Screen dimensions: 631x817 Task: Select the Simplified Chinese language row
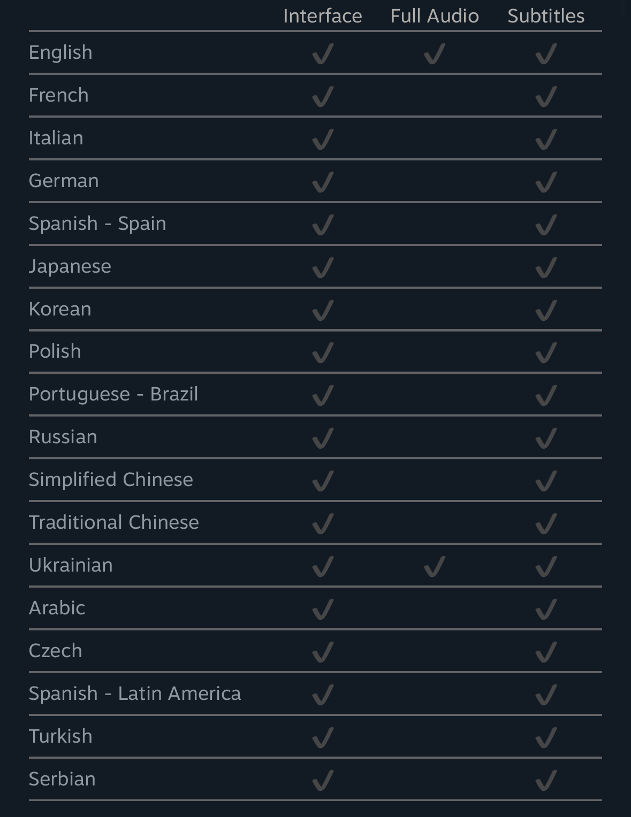pos(315,480)
